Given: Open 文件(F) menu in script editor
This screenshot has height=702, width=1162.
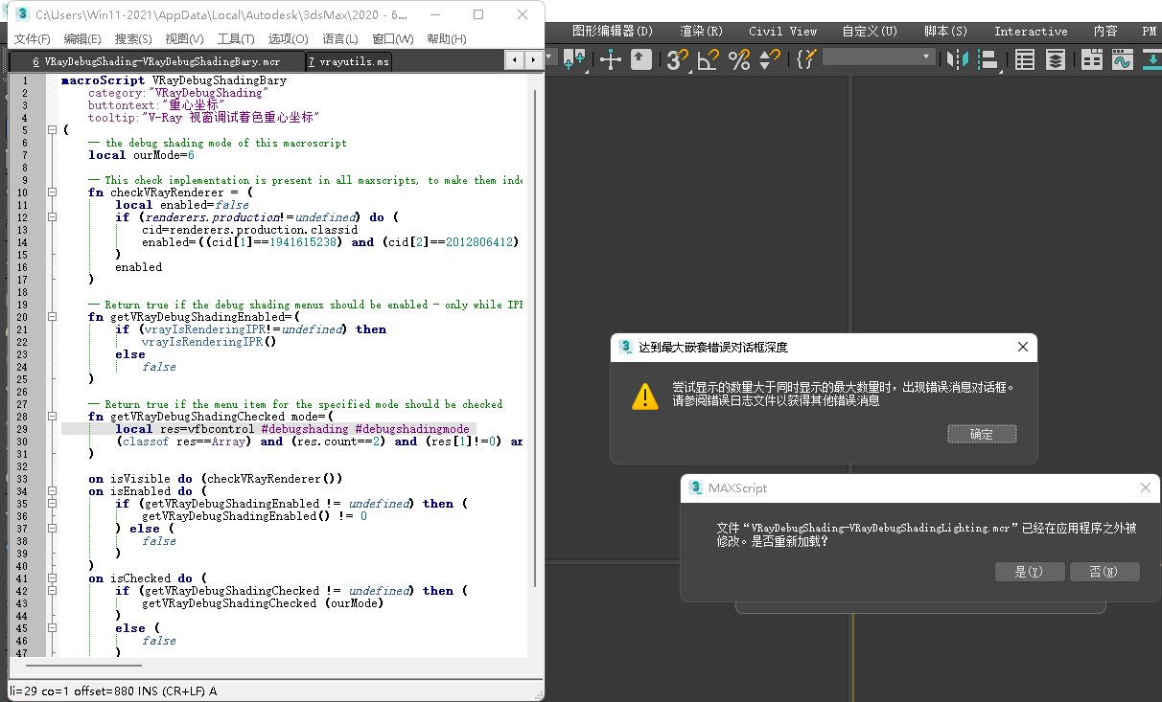Looking at the screenshot, I should tap(32, 39).
